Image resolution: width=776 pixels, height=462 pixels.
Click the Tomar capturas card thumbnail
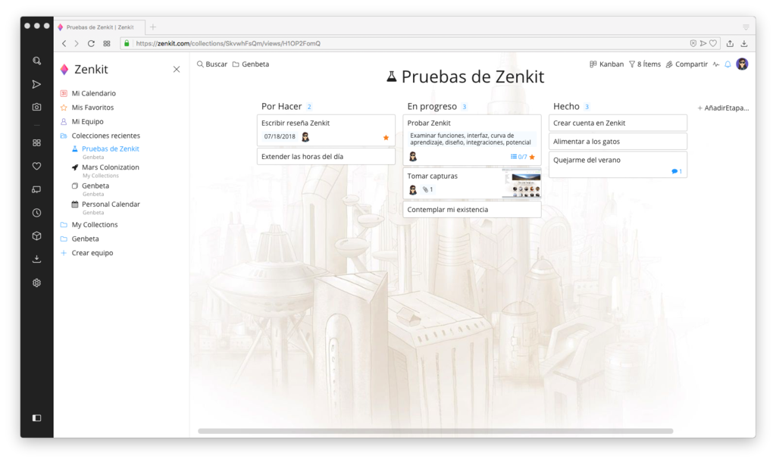point(521,183)
